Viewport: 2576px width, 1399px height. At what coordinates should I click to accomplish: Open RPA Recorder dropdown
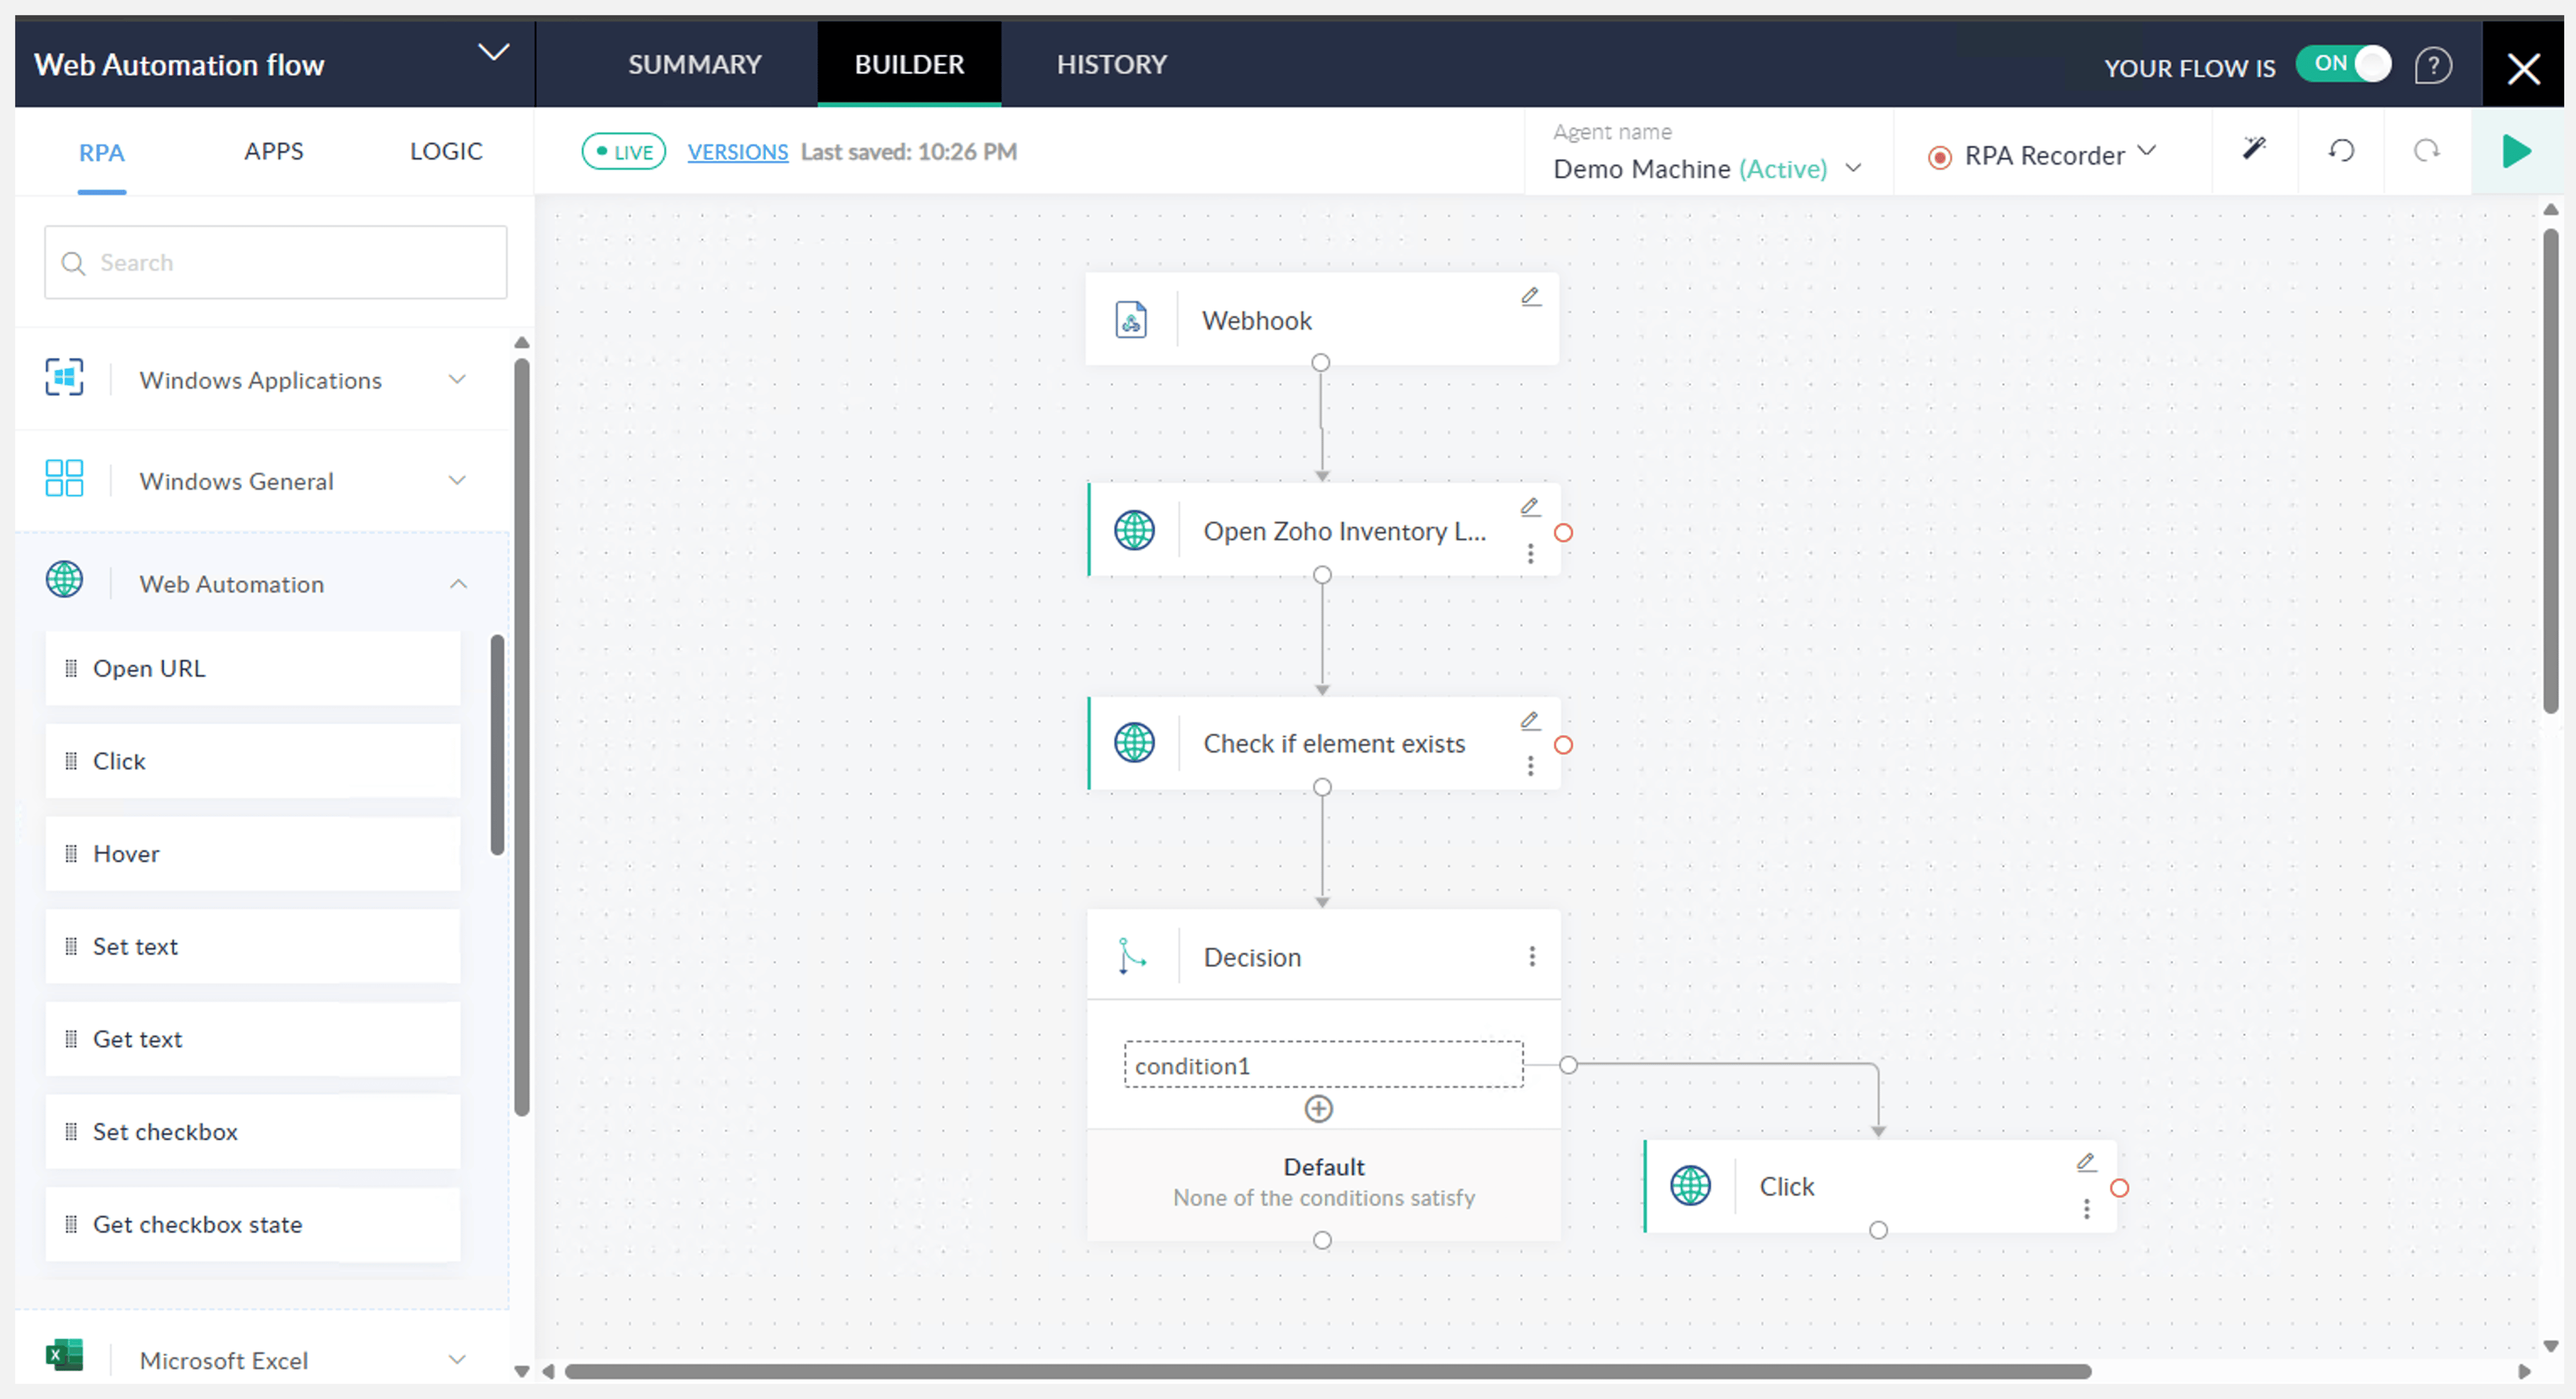point(2145,152)
